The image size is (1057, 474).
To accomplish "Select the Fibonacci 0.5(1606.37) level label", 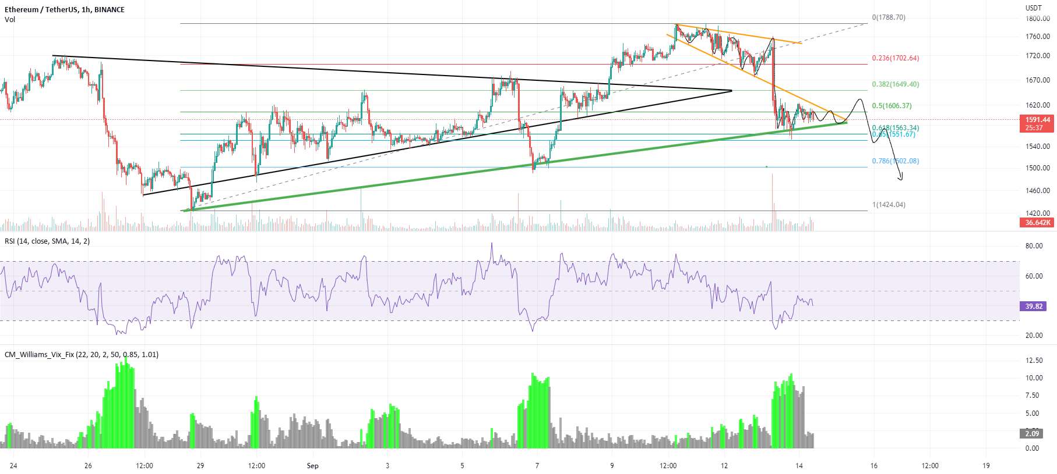I will (x=892, y=106).
